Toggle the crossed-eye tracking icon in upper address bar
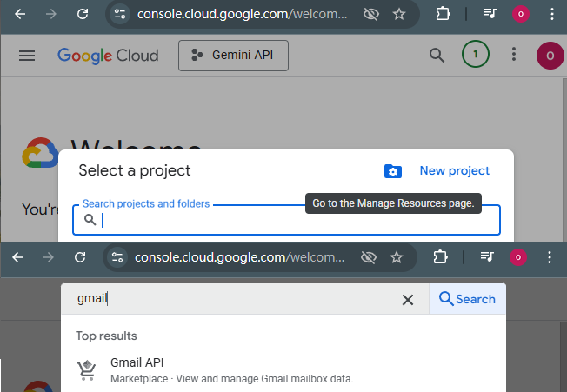 370,14
